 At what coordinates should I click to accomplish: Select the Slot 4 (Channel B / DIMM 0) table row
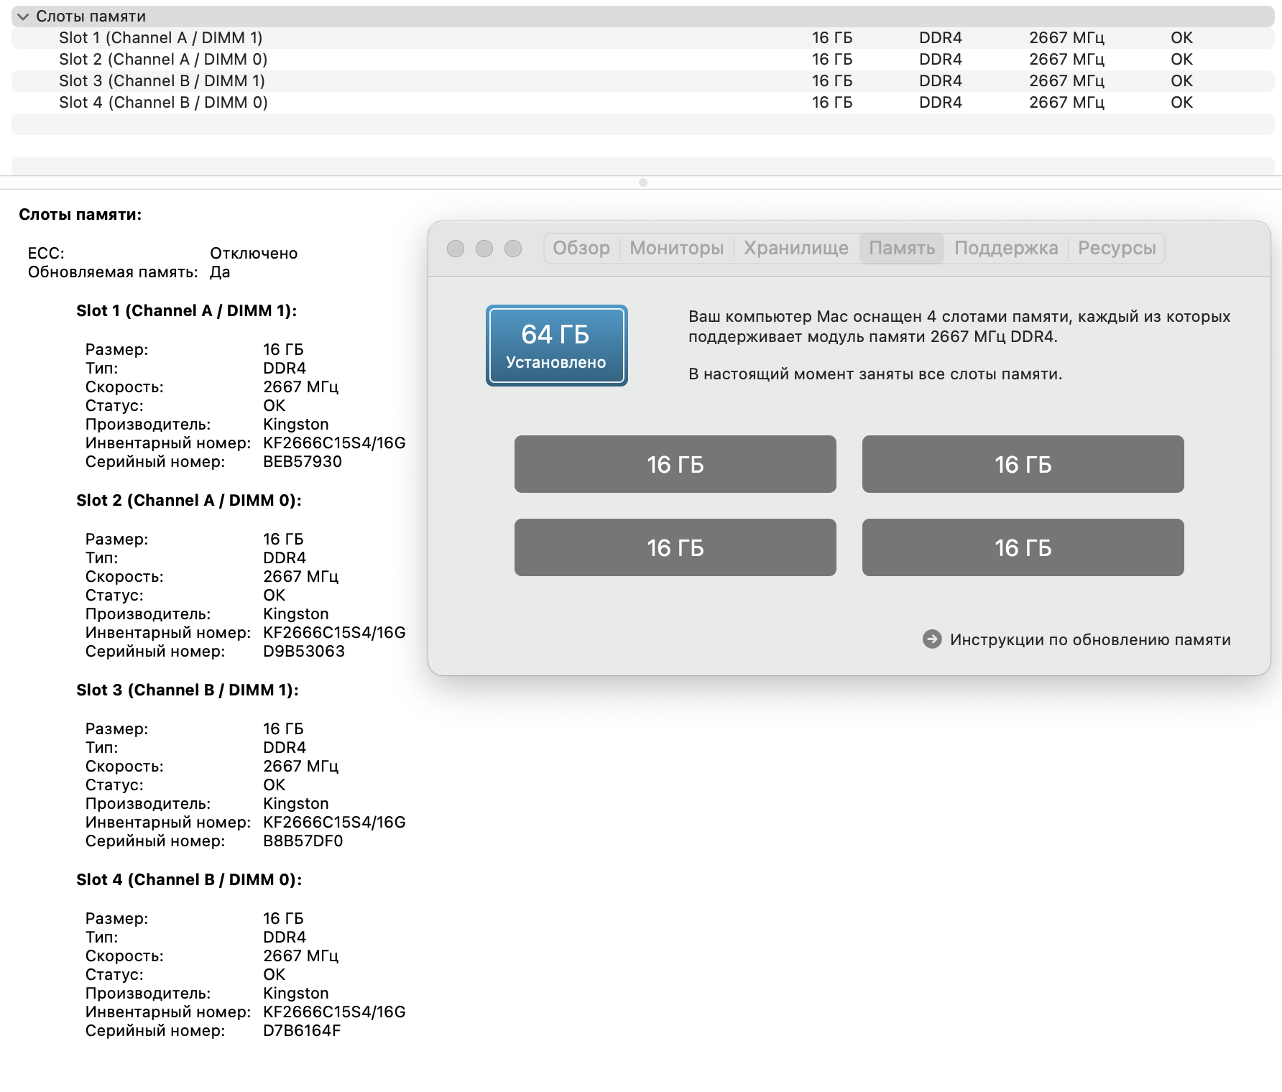[643, 103]
